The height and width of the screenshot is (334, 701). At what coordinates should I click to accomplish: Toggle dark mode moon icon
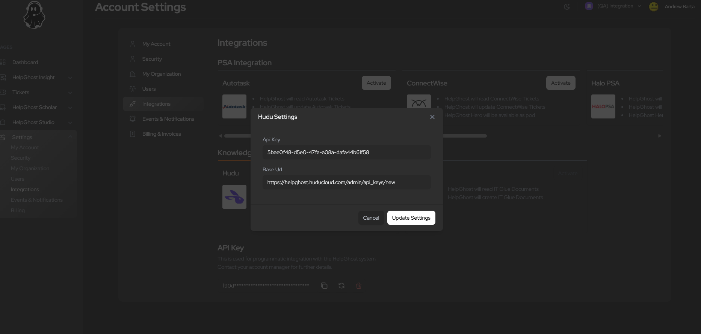(567, 7)
